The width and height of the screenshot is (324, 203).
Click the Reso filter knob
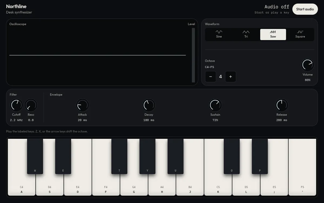click(x=31, y=105)
